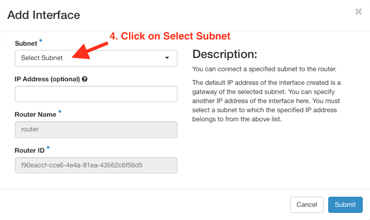Click the blue asterisk beside Router Name
This screenshot has width=370, height=220.
(60, 112)
